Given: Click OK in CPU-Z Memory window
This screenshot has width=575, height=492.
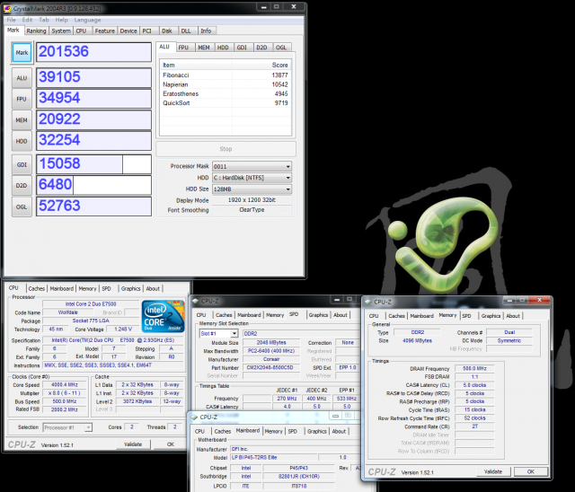Looking at the screenshot, I should point(531,472).
